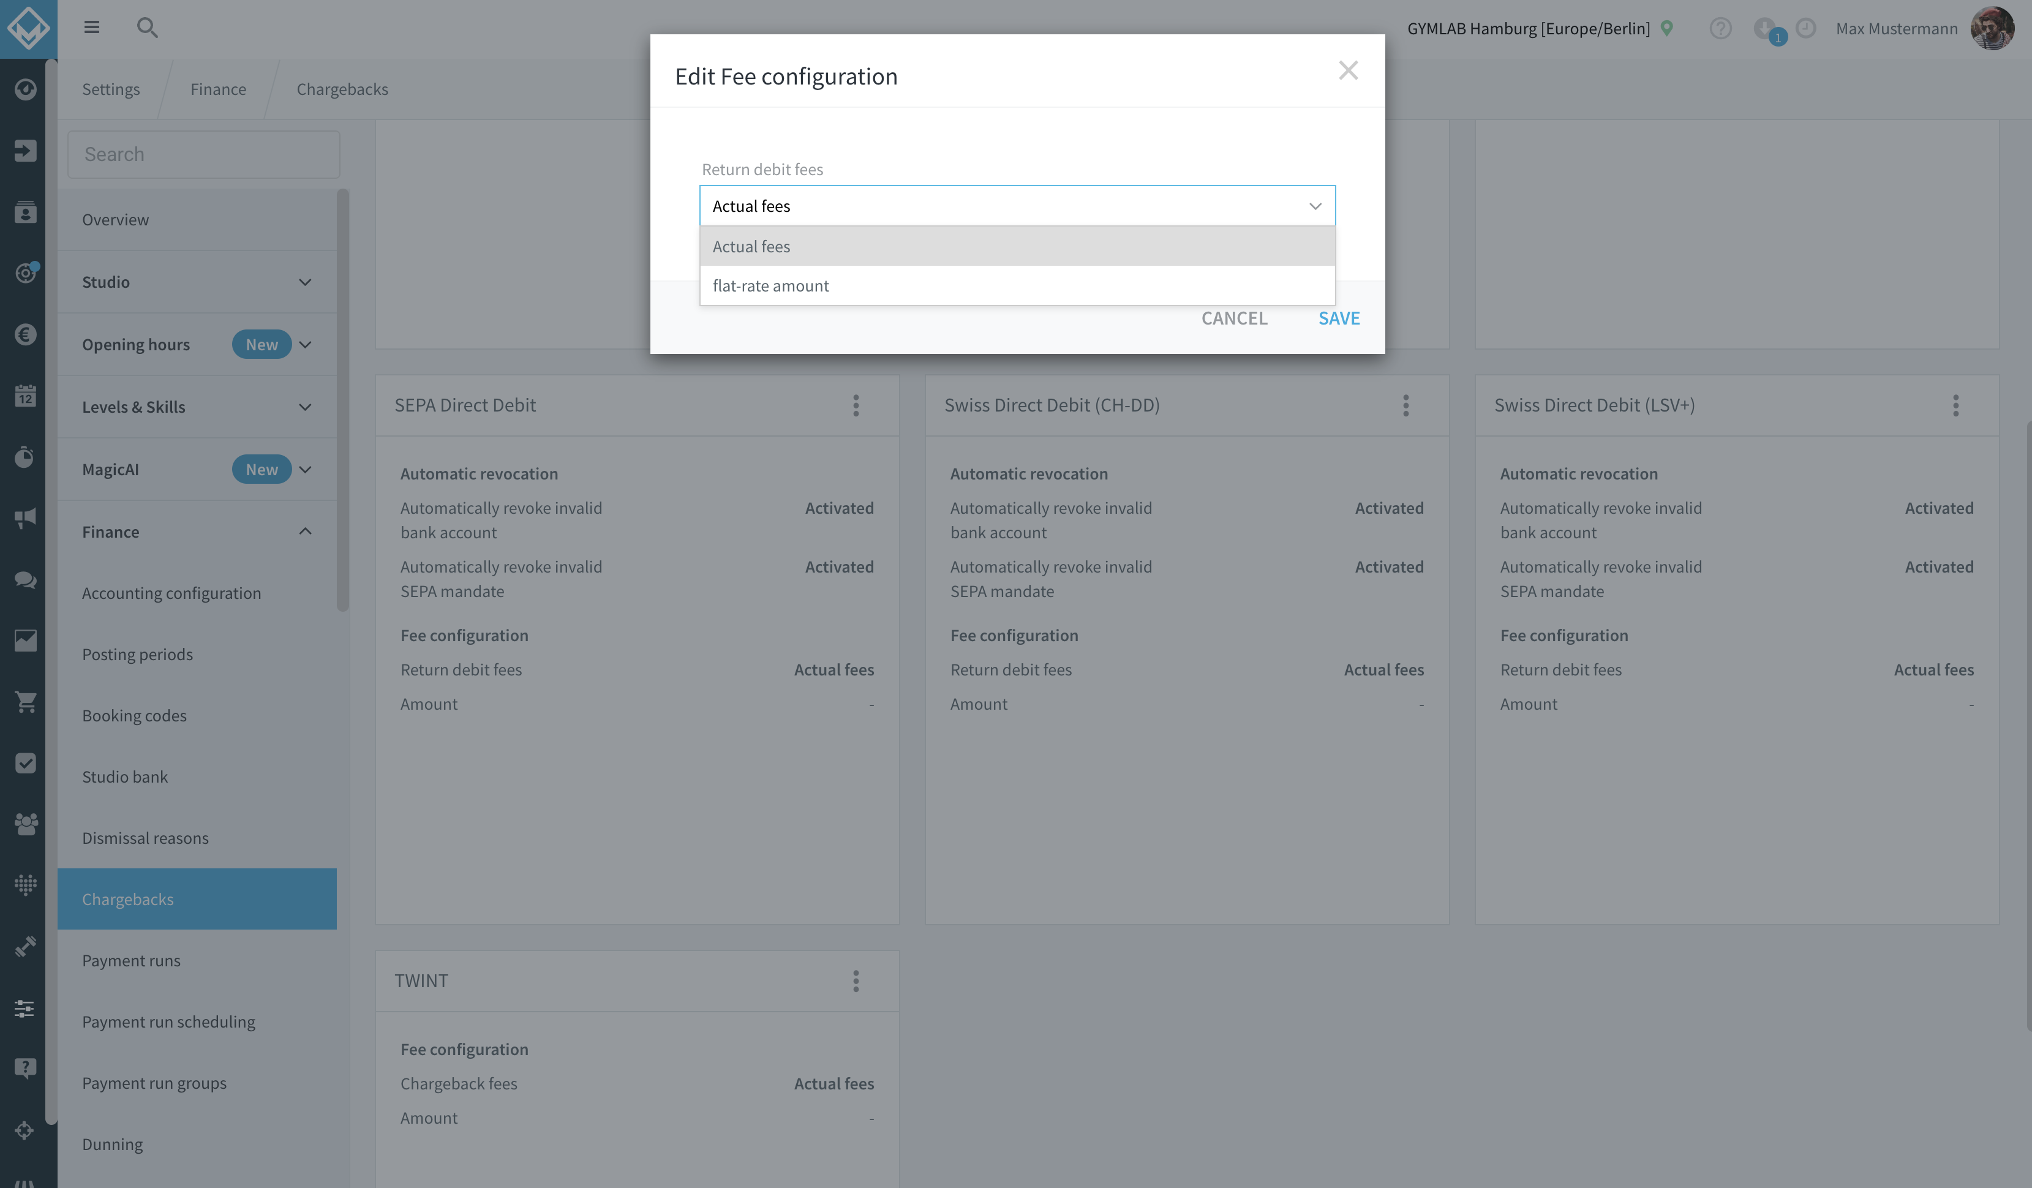This screenshot has width=2032, height=1188.
Task: Open Overview in settings list
Action: click(197, 219)
